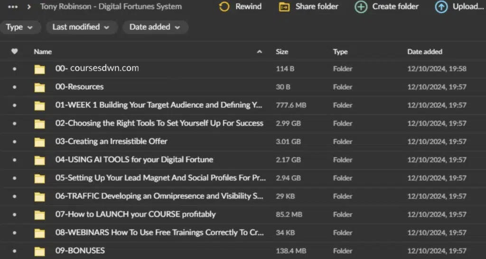Open the Last modified filter dropdown
This screenshot has width=486, height=259.
82,27
